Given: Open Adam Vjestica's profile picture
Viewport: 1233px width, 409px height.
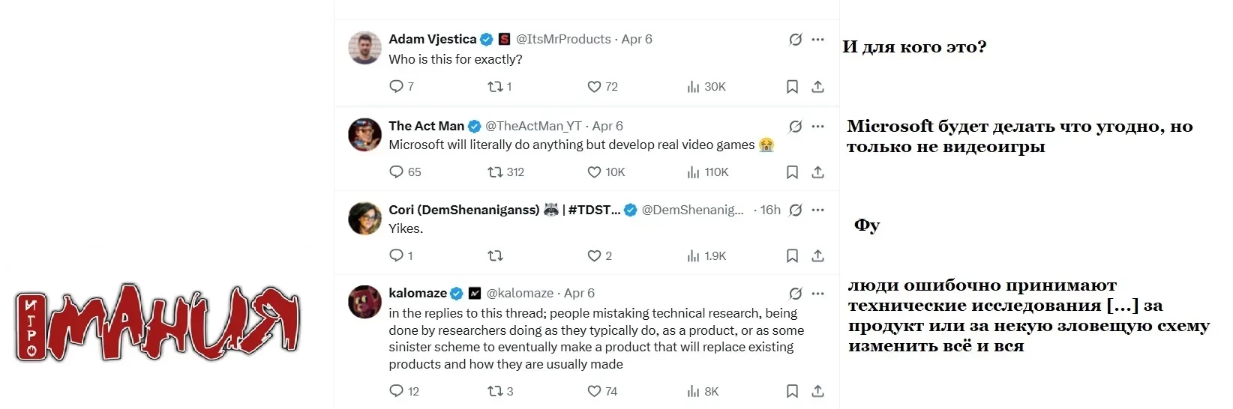Looking at the screenshot, I should [x=365, y=48].
